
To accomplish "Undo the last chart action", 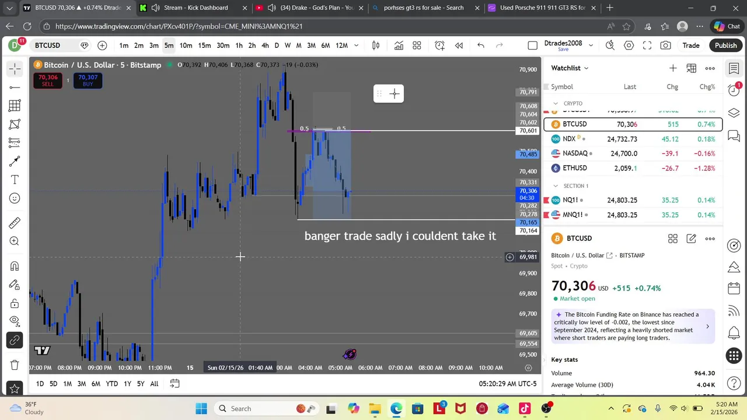I will (481, 45).
